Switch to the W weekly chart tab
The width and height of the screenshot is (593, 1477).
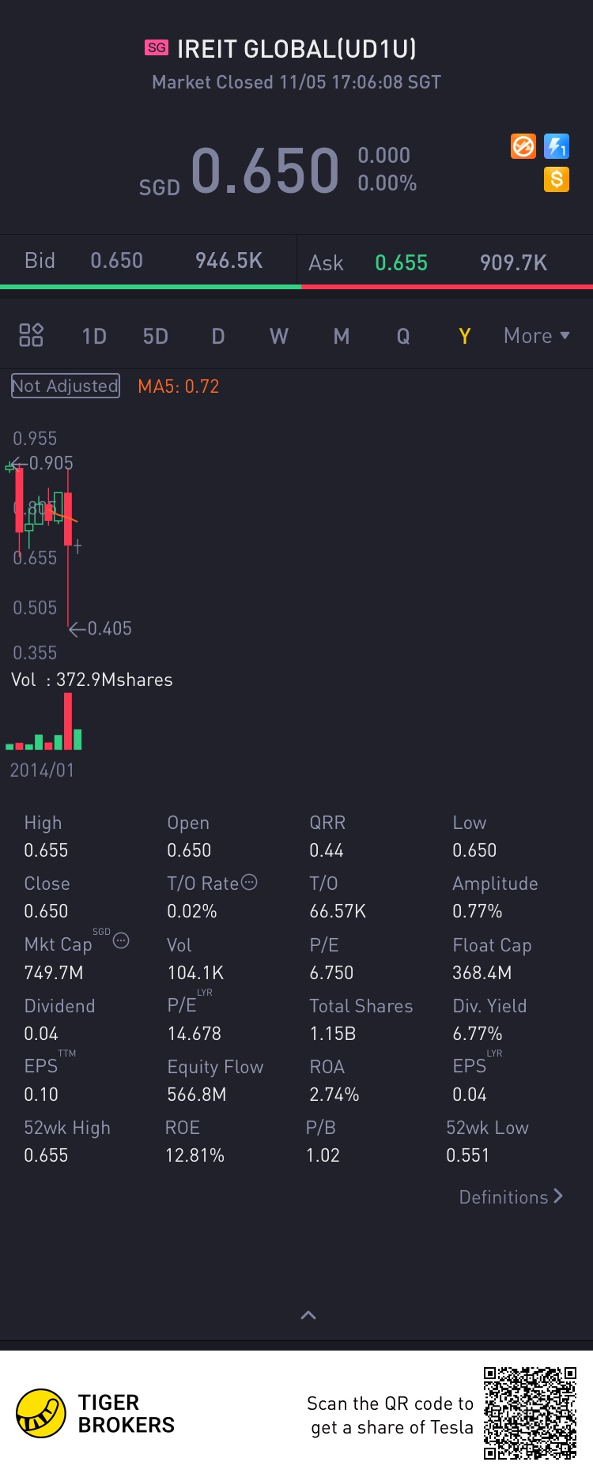[x=279, y=337]
